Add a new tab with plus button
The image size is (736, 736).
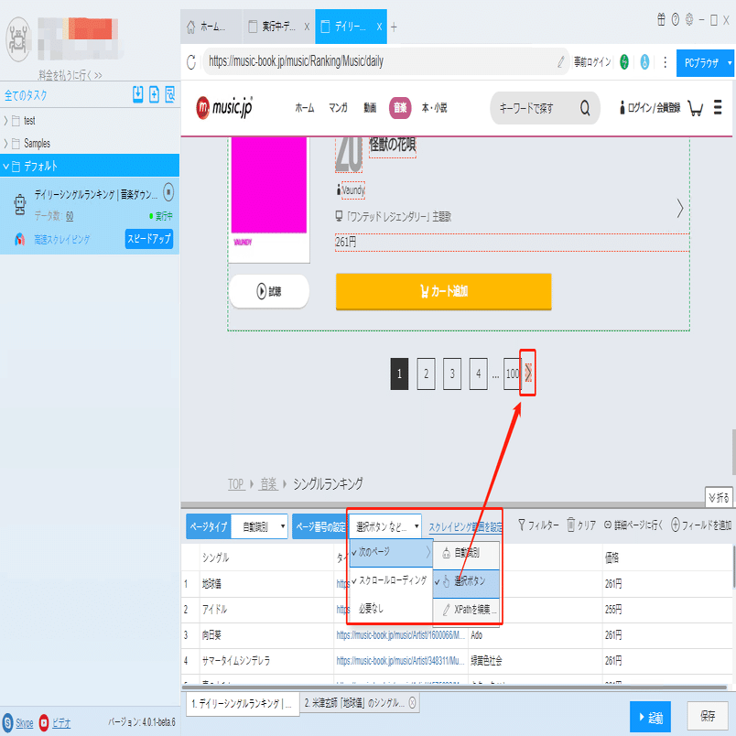(x=394, y=27)
